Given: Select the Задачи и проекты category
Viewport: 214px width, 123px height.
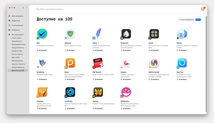Looking at the screenshot, I should tap(18, 64).
